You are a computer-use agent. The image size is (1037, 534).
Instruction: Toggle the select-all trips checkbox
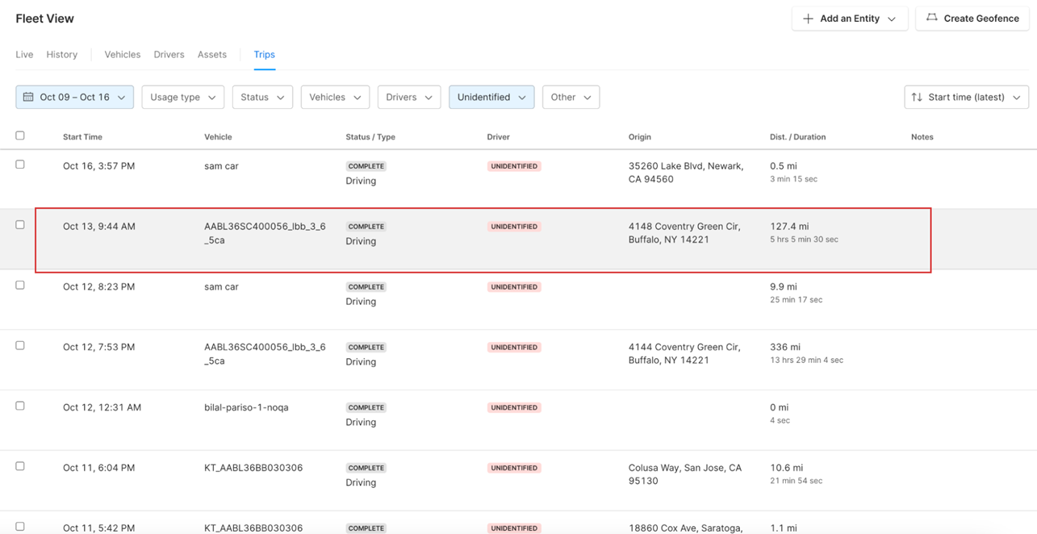coord(20,136)
